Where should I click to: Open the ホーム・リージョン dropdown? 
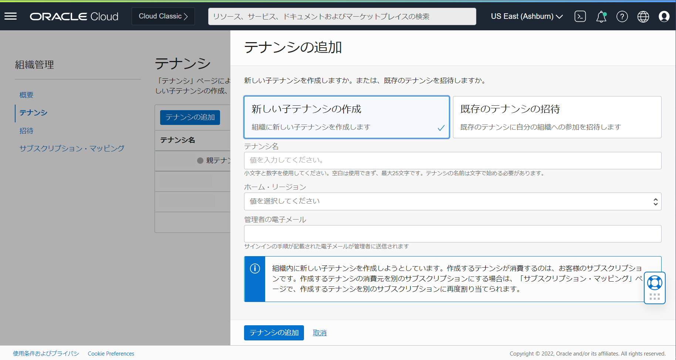(453, 201)
